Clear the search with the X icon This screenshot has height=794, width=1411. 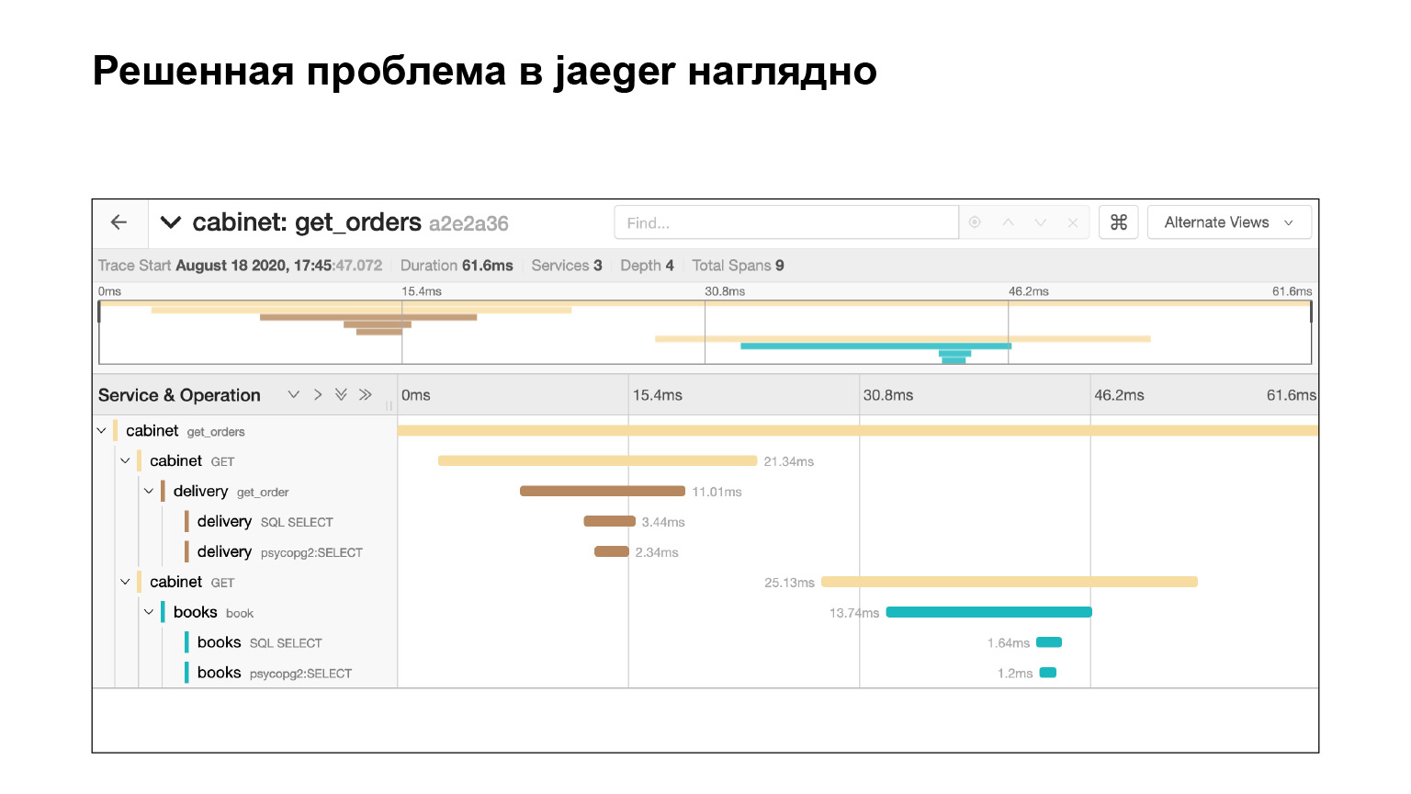pyautogui.click(x=1073, y=221)
